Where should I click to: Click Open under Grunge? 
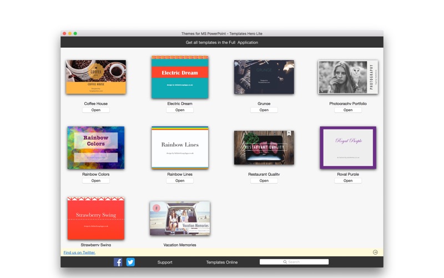(x=264, y=110)
